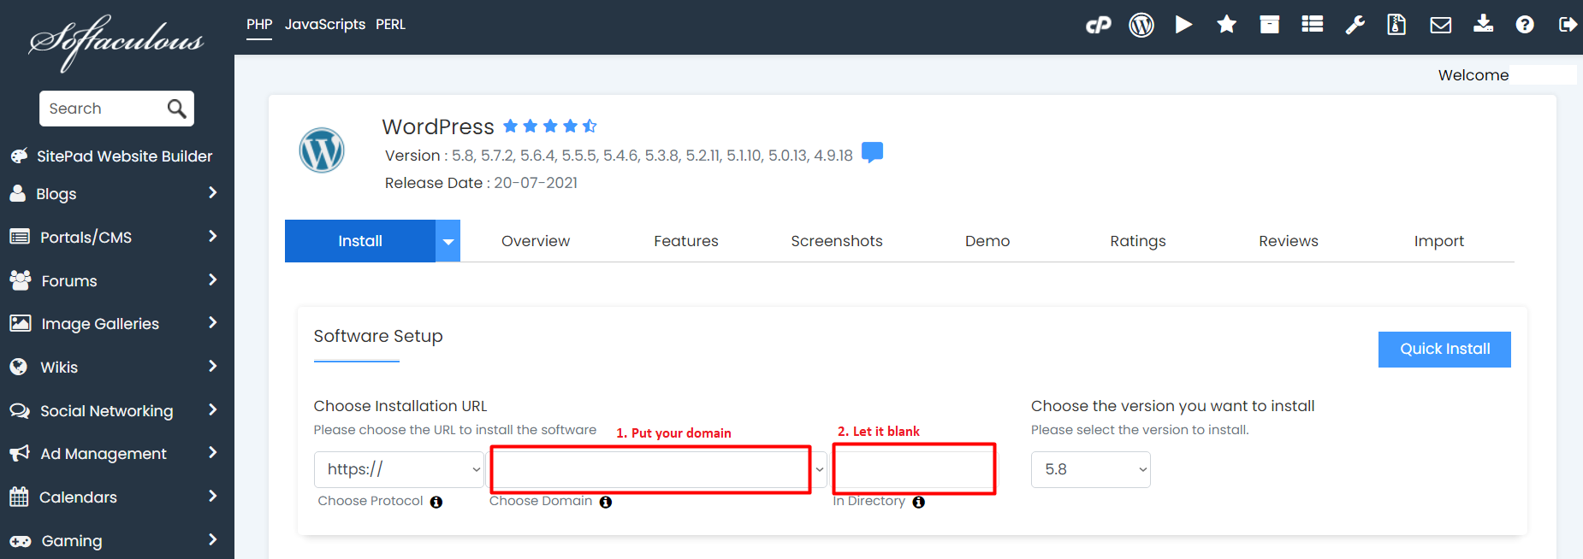Open the help question mark icon
1583x559 pixels.
pyautogui.click(x=1524, y=25)
